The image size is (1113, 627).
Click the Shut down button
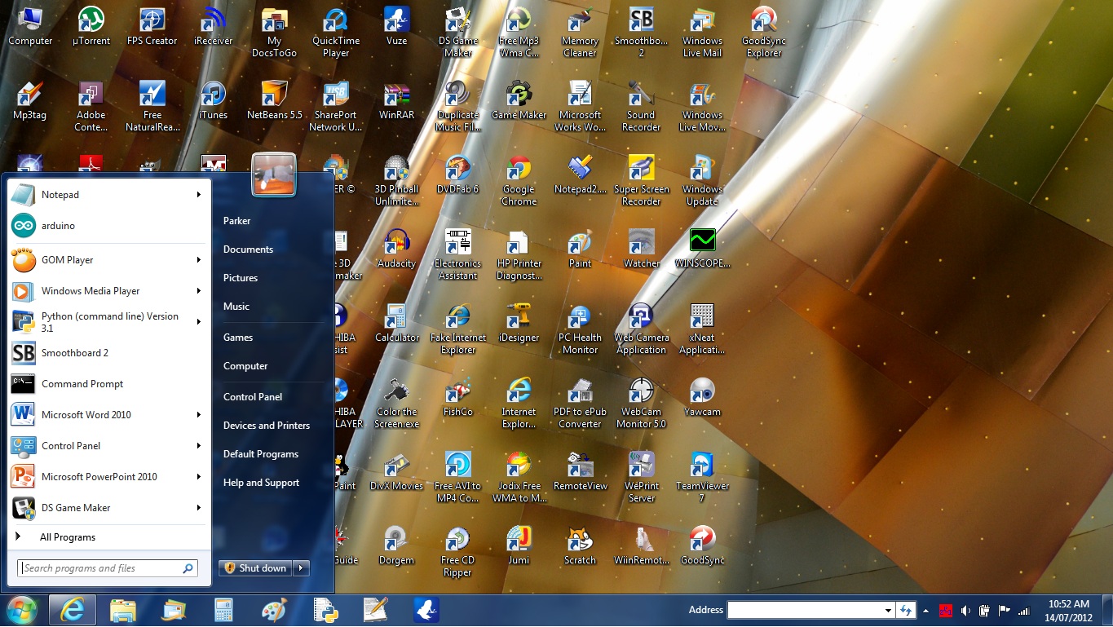point(256,568)
